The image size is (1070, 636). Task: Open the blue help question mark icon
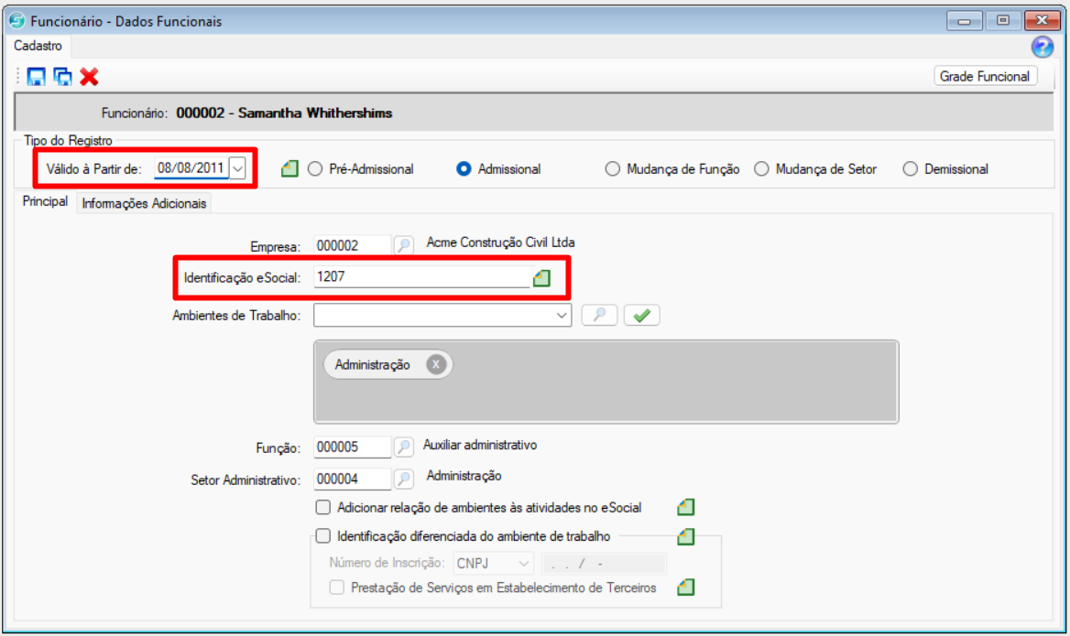[1043, 48]
